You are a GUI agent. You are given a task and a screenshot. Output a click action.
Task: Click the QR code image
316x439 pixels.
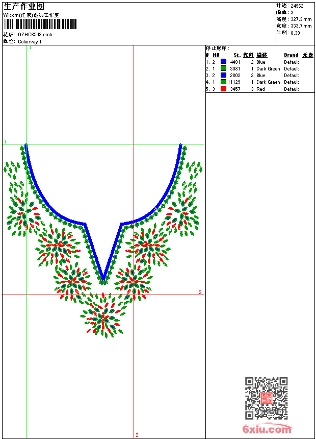pyautogui.click(x=266, y=398)
